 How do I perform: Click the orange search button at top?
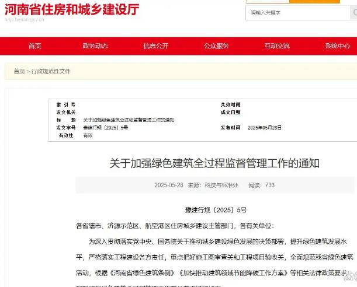(314, 1)
